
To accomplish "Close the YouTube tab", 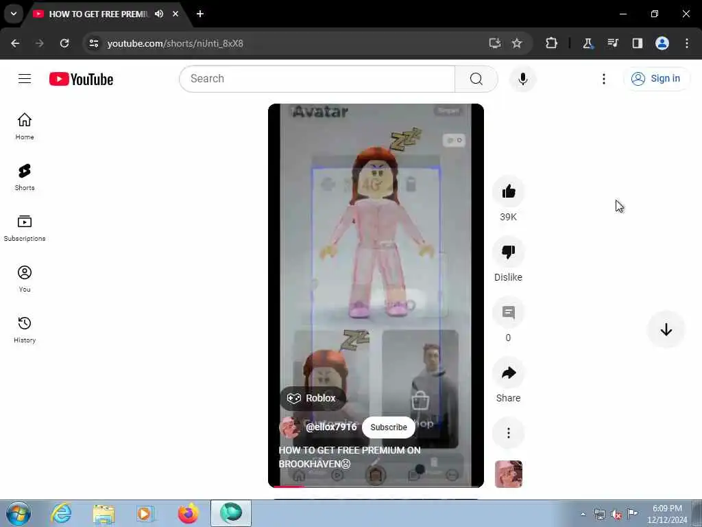I will tap(175, 14).
